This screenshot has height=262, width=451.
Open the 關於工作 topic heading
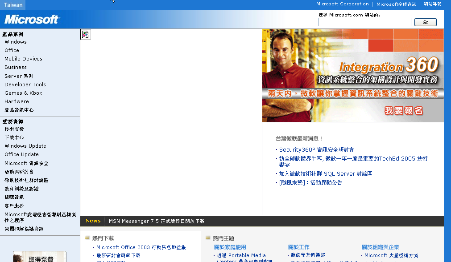pos(298,247)
